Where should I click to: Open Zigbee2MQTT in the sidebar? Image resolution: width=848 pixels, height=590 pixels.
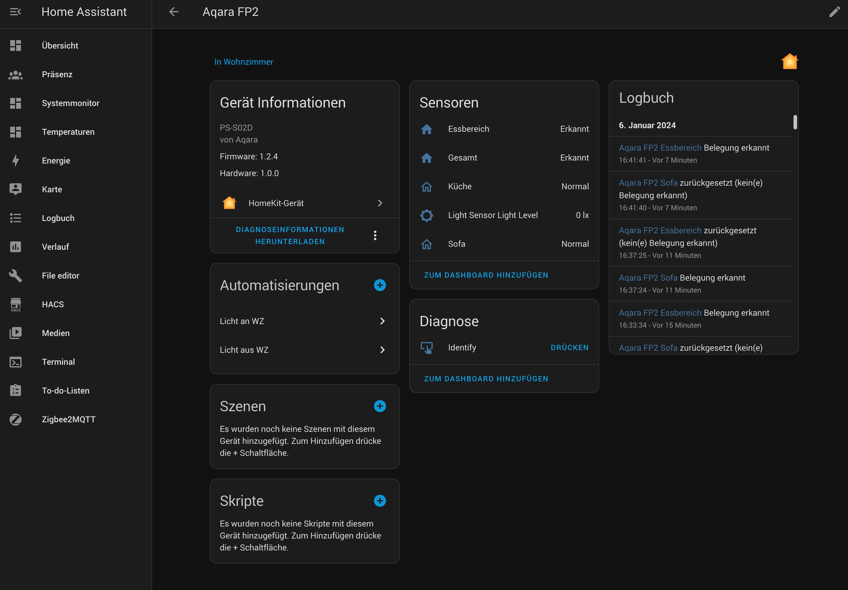click(x=68, y=419)
